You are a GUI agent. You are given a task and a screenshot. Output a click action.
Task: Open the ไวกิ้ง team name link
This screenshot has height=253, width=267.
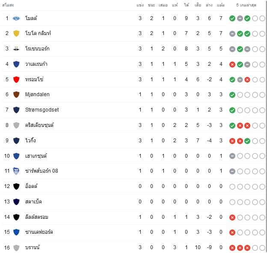pos(30,141)
